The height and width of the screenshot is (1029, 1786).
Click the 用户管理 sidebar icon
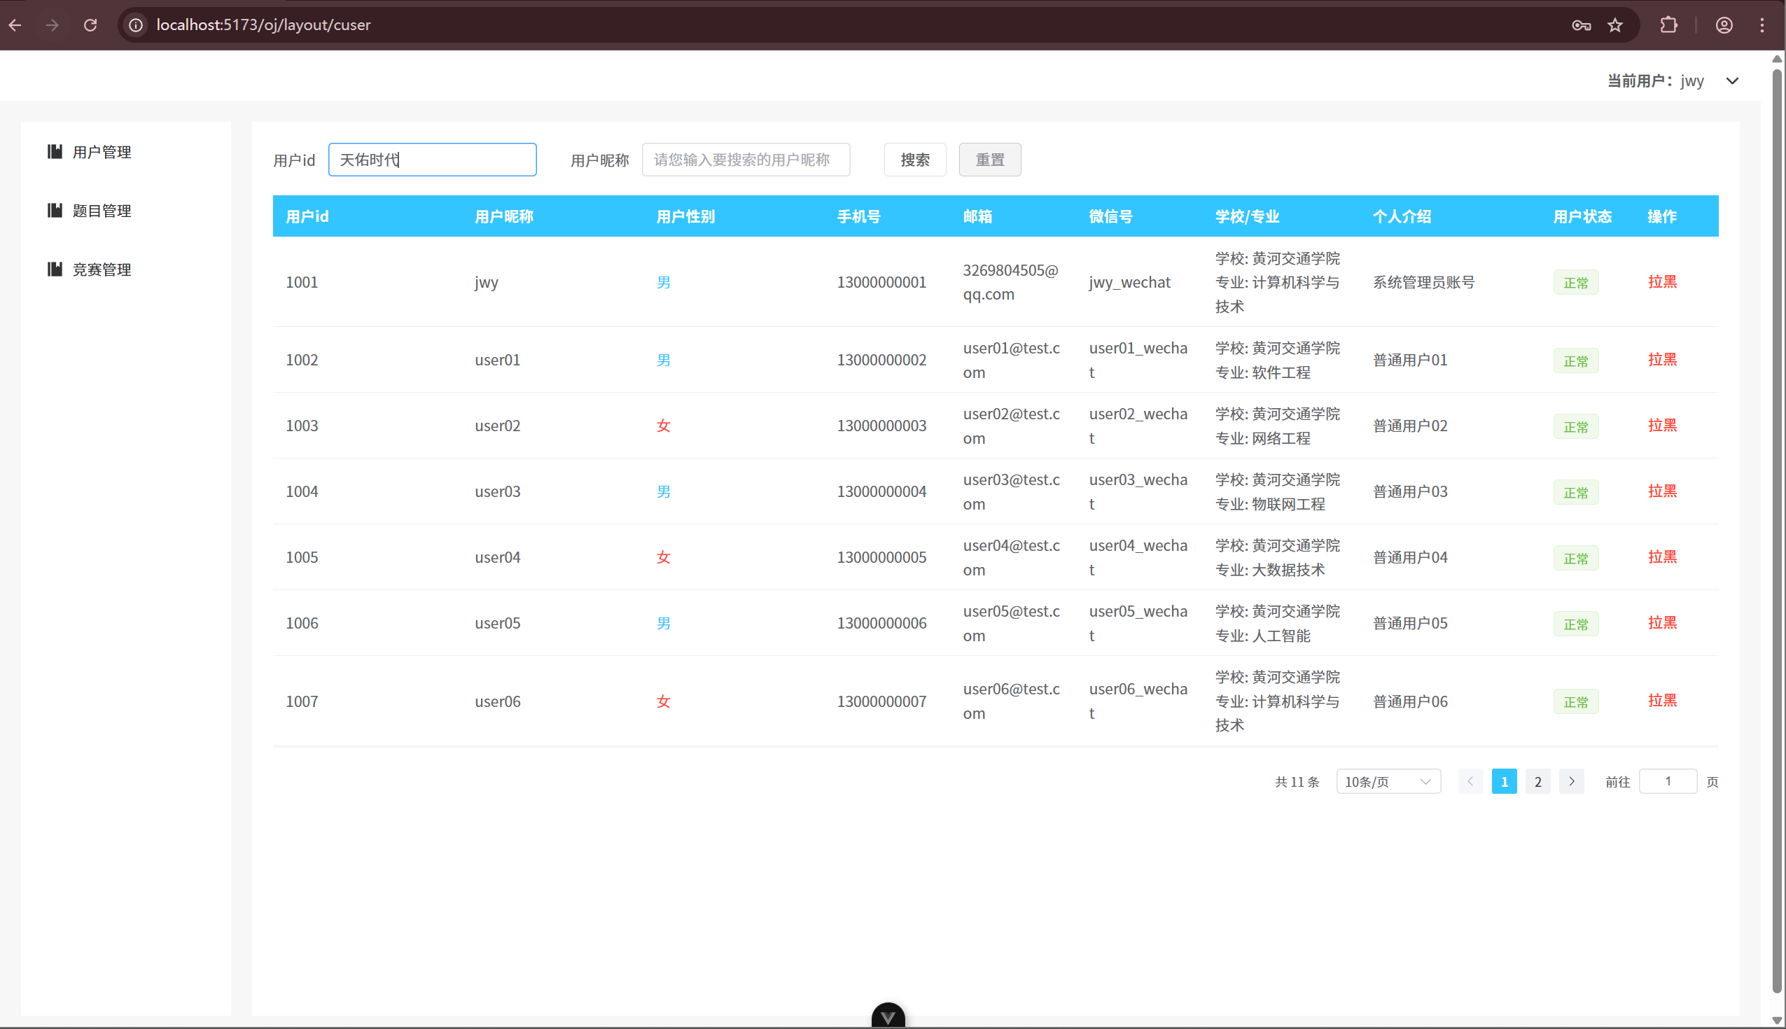pos(55,152)
